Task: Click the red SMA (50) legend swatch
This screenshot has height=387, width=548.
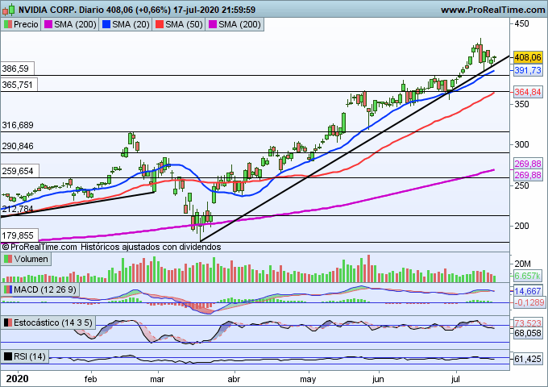Action: 160,24
